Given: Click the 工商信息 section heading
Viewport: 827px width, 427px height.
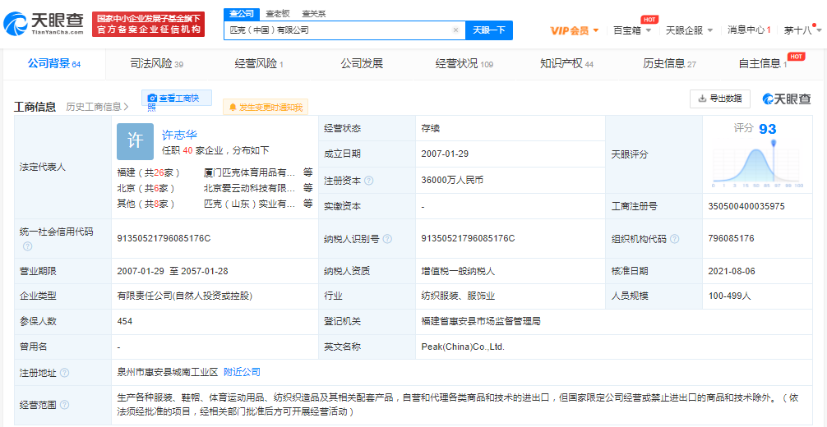Looking at the screenshot, I should tap(35, 107).
